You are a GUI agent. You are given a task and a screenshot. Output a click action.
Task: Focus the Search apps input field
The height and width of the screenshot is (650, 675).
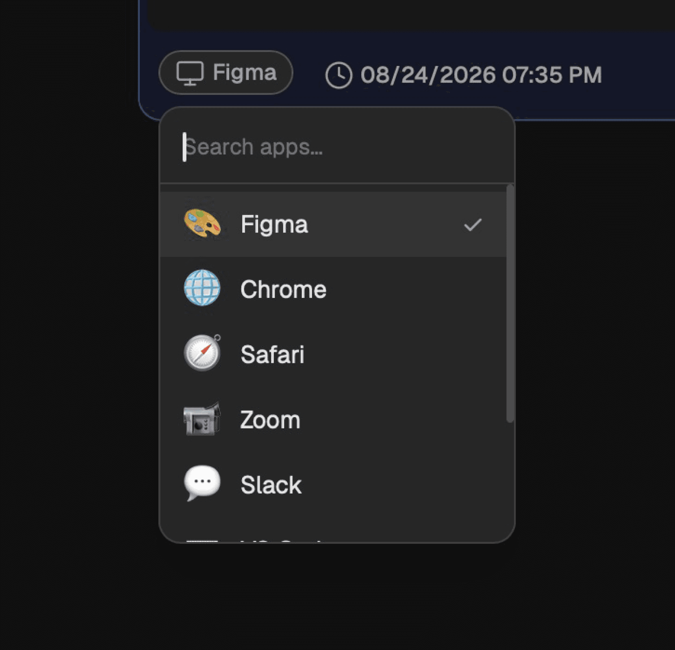[x=337, y=147]
